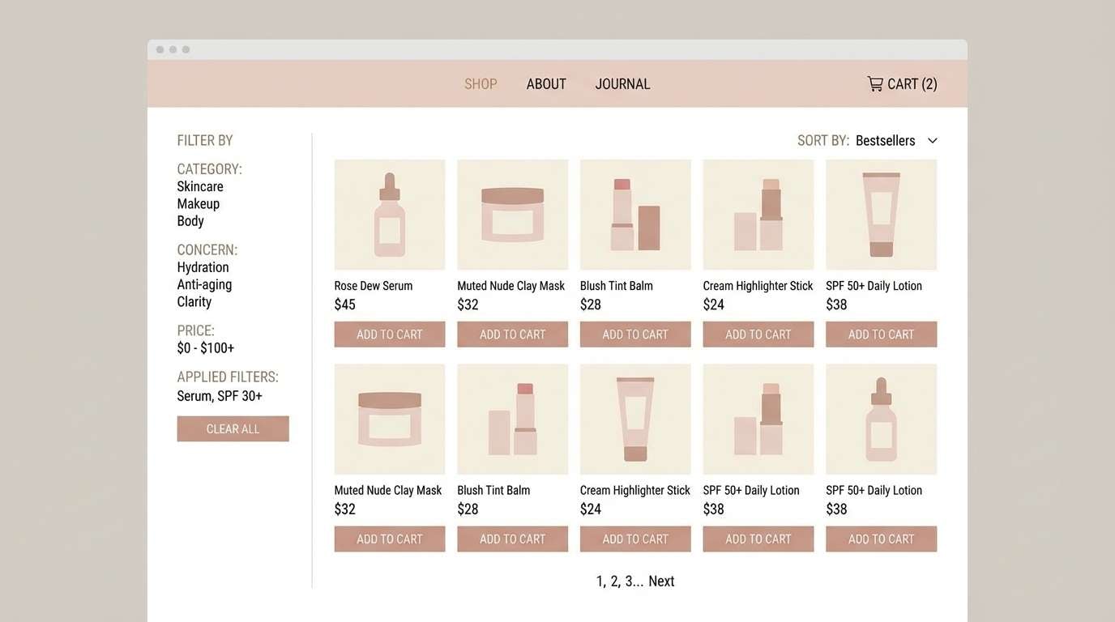
Task: Open the Sort By dropdown
Action: 896,139
